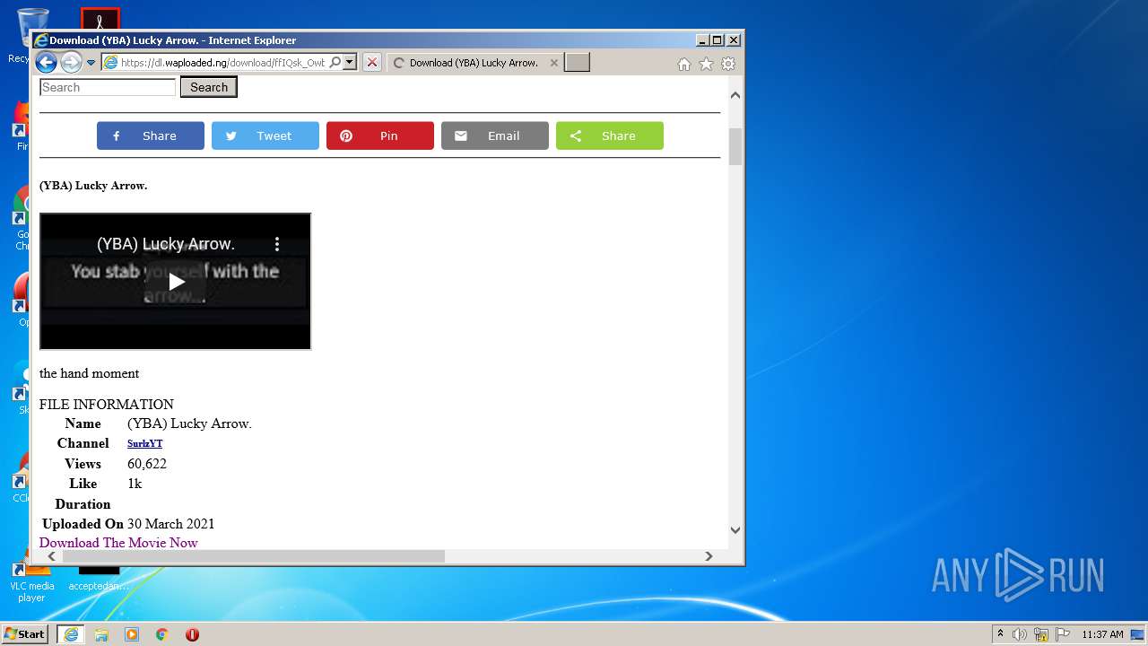Play the (YBA) Lucky Arrow video

pyautogui.click(x=176, y=282)
